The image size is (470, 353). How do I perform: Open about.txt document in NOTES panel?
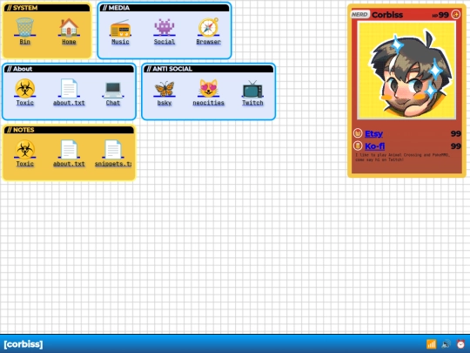[69, 149]
